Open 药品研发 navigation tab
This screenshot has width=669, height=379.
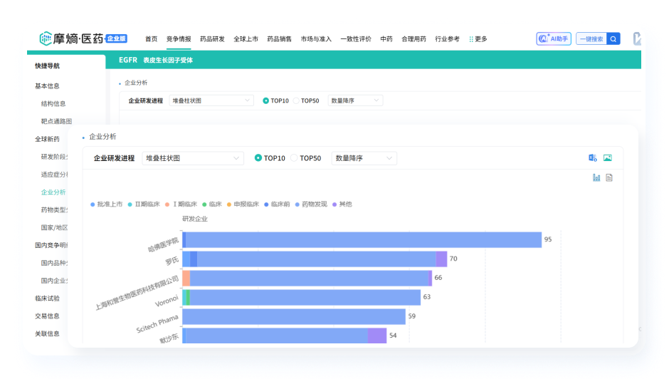point(212,39)
